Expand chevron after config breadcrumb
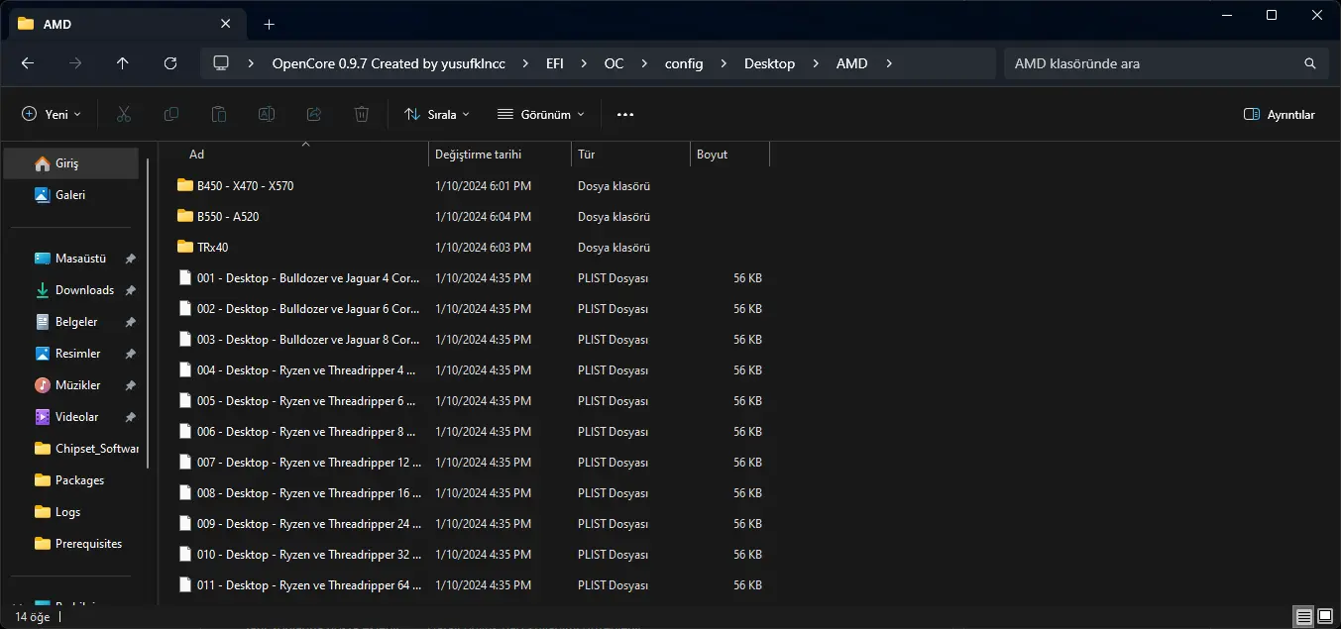The image size is (1341, 629). point(724,63)
